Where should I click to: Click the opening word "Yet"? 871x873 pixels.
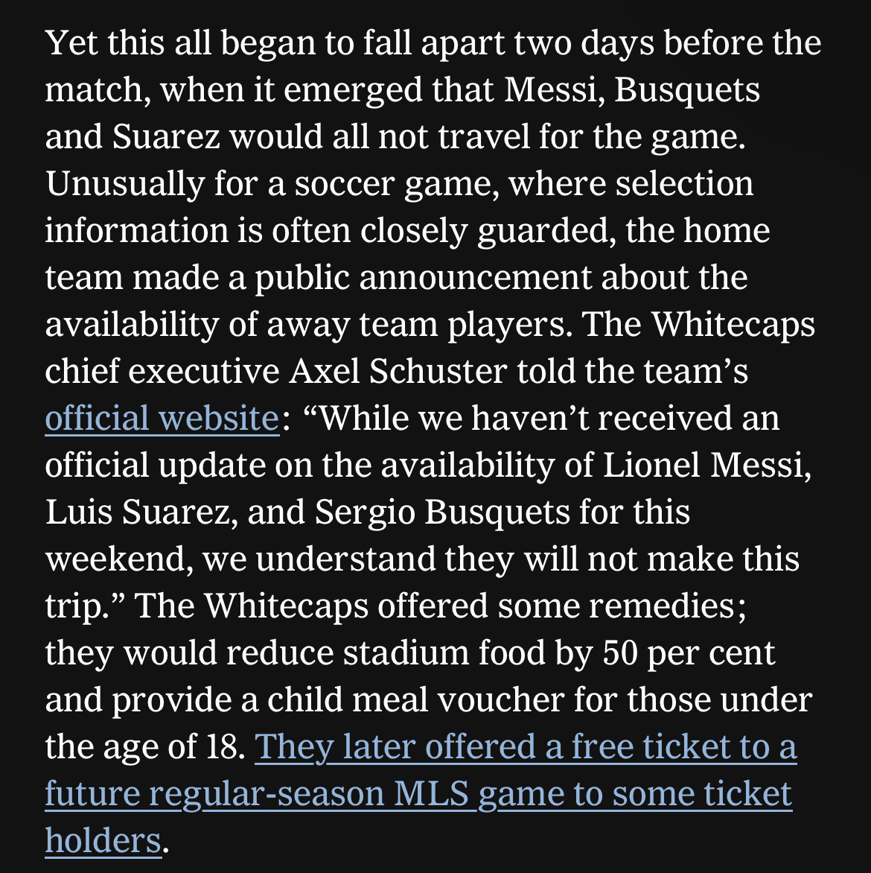coord(71,43)
